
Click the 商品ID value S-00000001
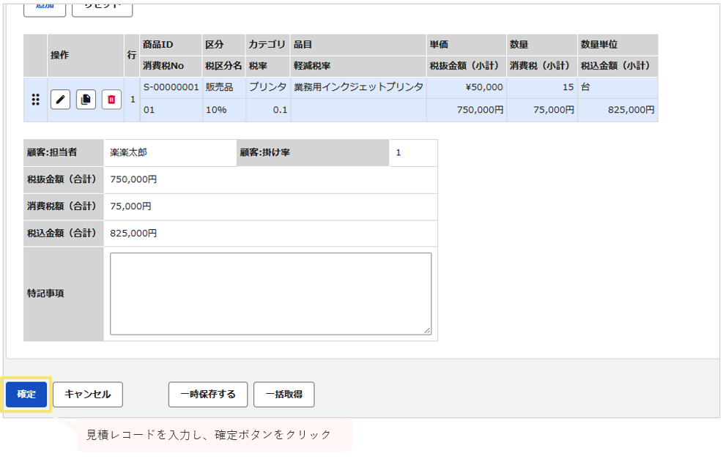point(171,87)
